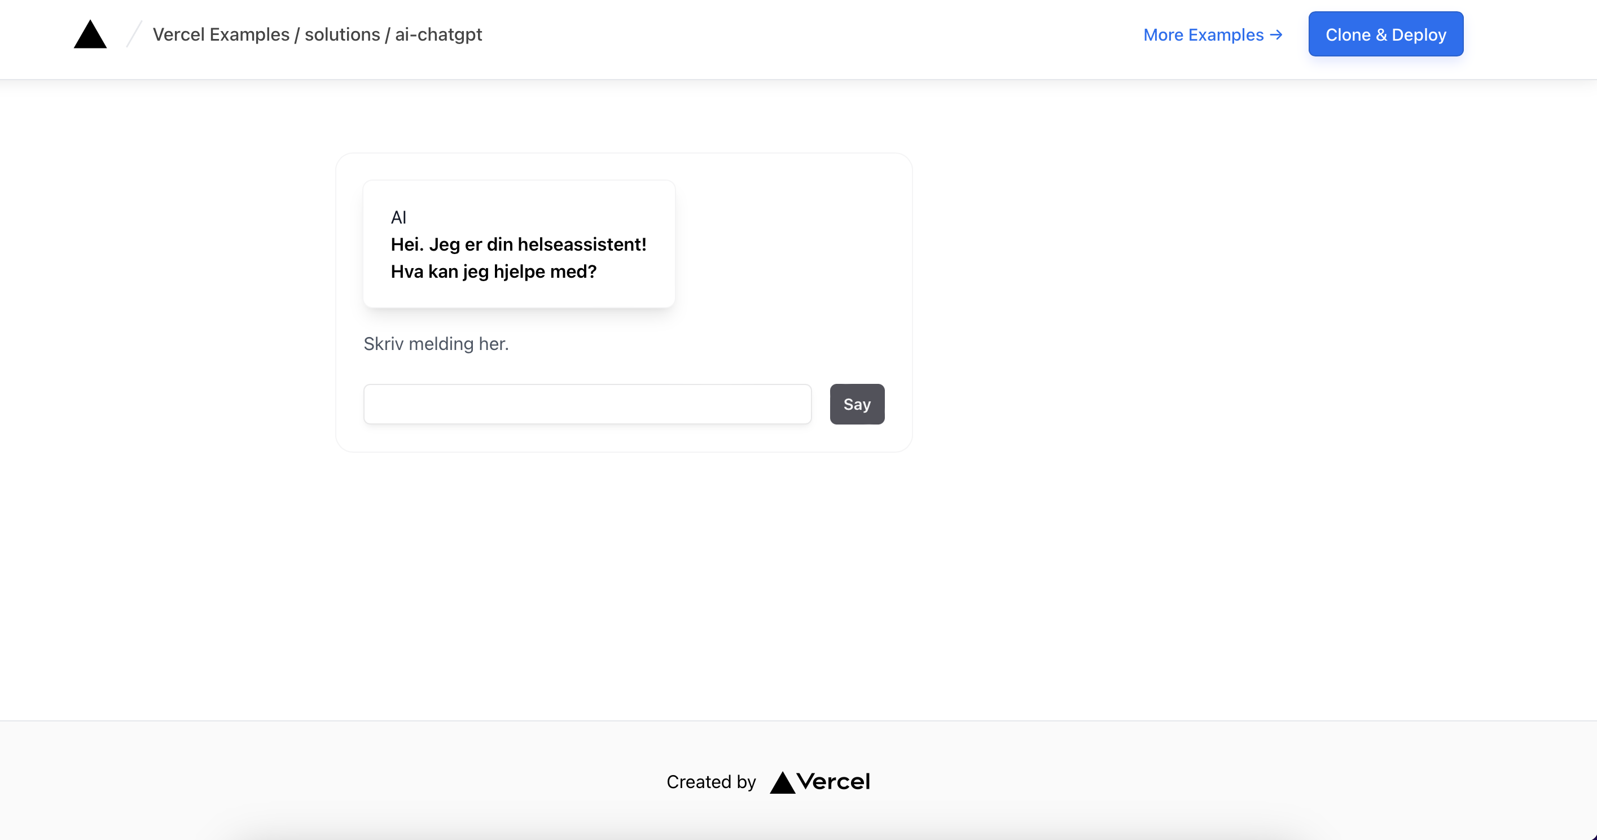Select the footer Vercel wordmark
This screenshot has width=1597, height=840.
[x=834, y=782]
